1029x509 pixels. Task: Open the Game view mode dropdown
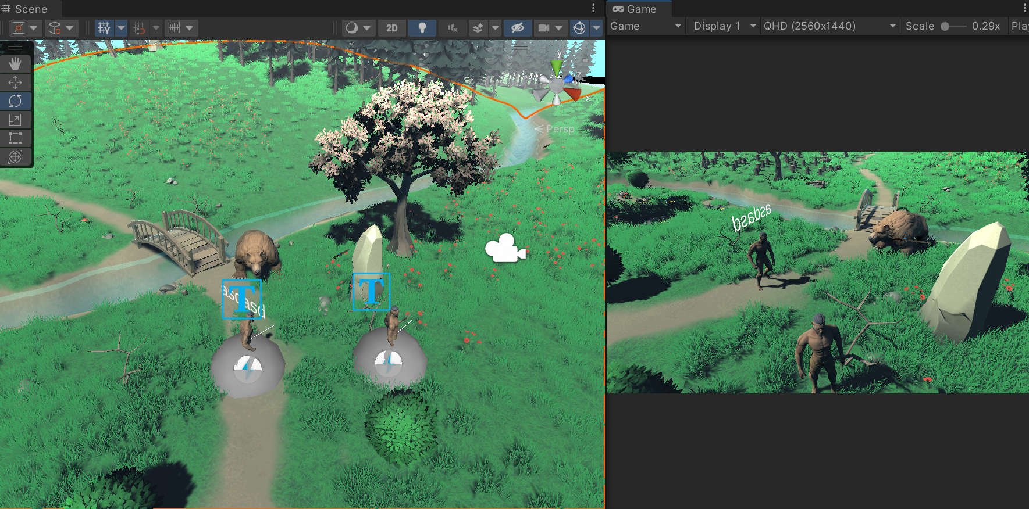click(646, 26)
